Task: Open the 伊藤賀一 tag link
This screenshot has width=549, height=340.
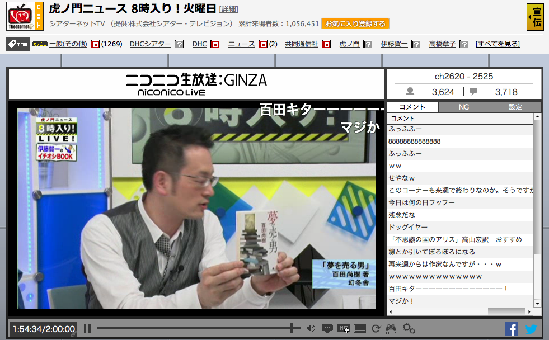Action: (x=394, y=44)
